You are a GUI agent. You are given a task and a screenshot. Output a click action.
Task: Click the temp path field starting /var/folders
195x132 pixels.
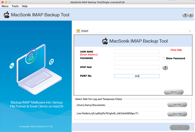[x=120, y=113]
